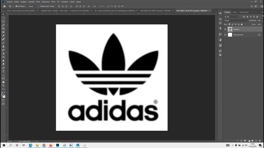The width and height of the screenshot is (264, 148).
Task: Open the three-dot options overflow menu
Action: pos(94,6)
